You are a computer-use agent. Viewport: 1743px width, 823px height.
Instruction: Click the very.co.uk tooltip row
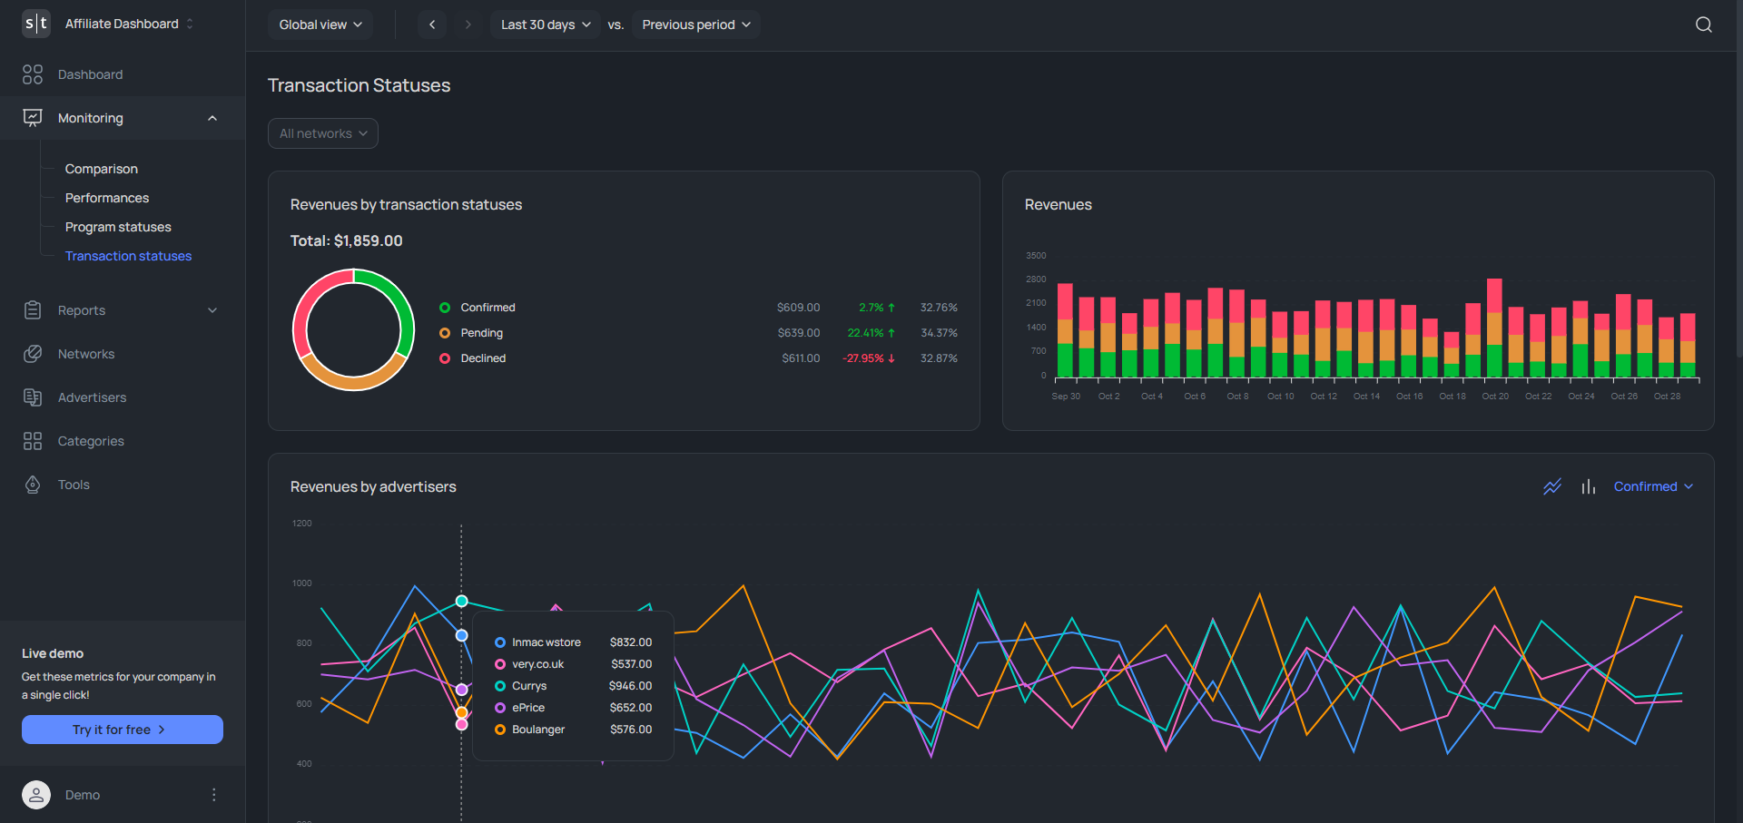(x=573, y=664)
